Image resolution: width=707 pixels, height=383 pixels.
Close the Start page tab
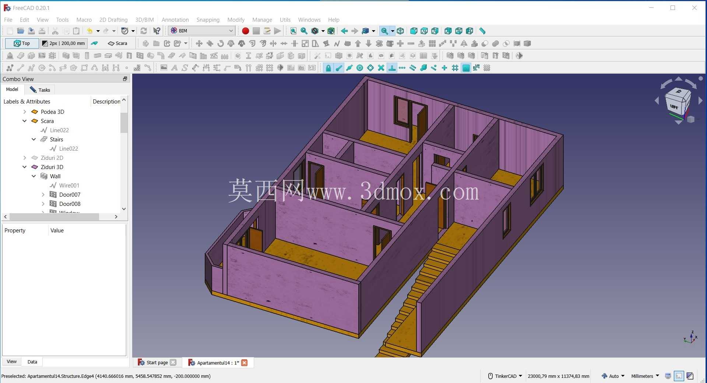point(173,363)
